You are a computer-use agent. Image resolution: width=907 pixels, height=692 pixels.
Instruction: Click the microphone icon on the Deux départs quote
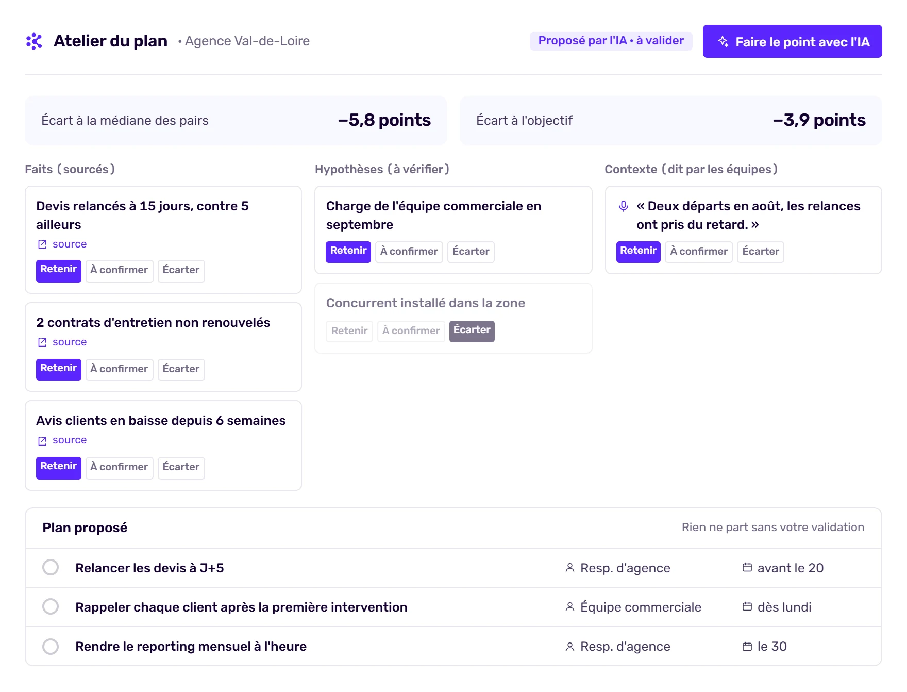(x=624, y=206)
